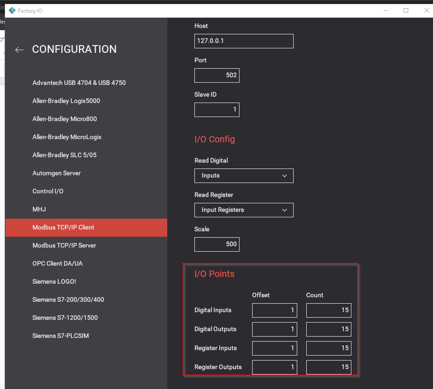This screenshot has height=389, width=433.
Task: Open OPC Client DA/UA driver
Action: [57, 263]
